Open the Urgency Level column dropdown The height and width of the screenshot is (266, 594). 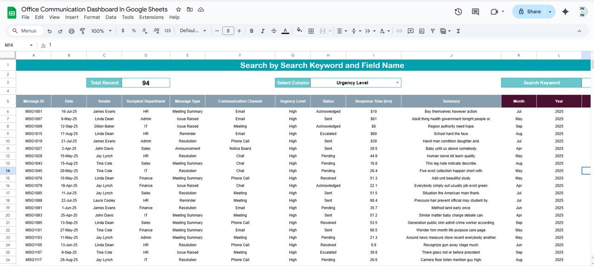(397, 83)
